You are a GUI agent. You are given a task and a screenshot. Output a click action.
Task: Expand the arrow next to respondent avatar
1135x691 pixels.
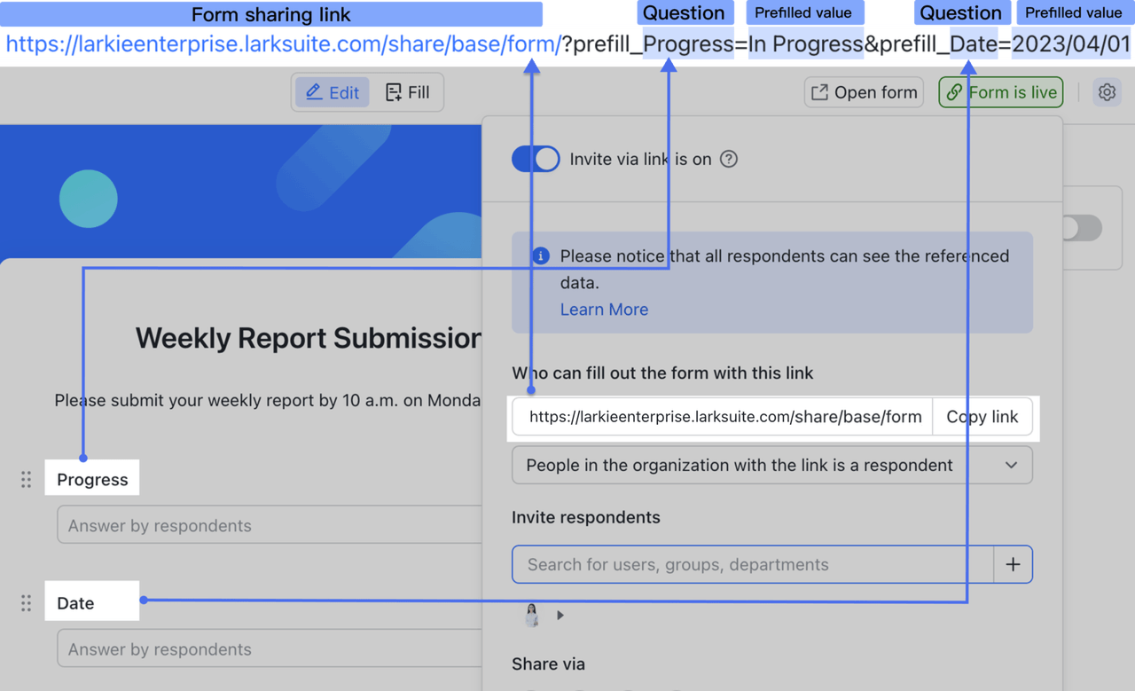pos(560,616)
